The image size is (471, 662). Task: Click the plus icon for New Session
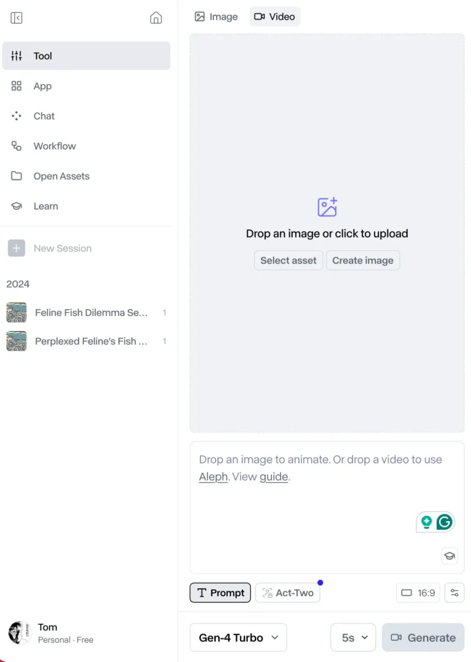point(16,248)
